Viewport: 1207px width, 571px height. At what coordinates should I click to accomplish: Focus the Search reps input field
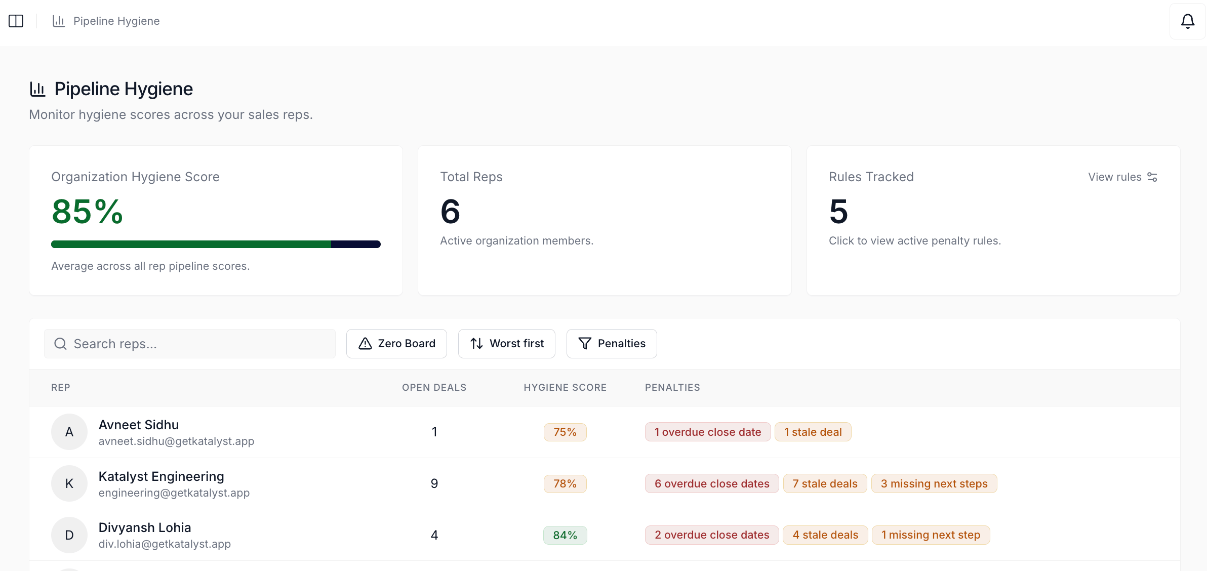click(x=190, y=344)
